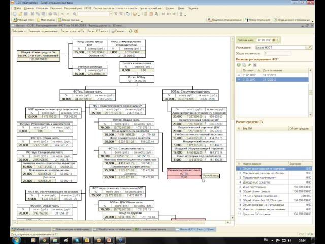The width and height of the screenshot is (325, 244).
Task: Click the M+ memory add icon
Action: click(x=169, y=14)
